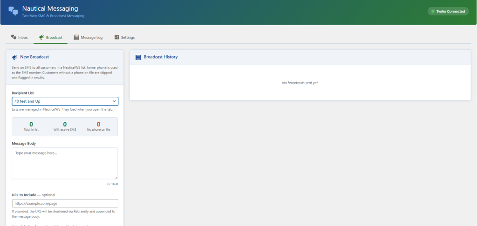Click the Nautical Messaging chat bubbles logo

point(13,11)
